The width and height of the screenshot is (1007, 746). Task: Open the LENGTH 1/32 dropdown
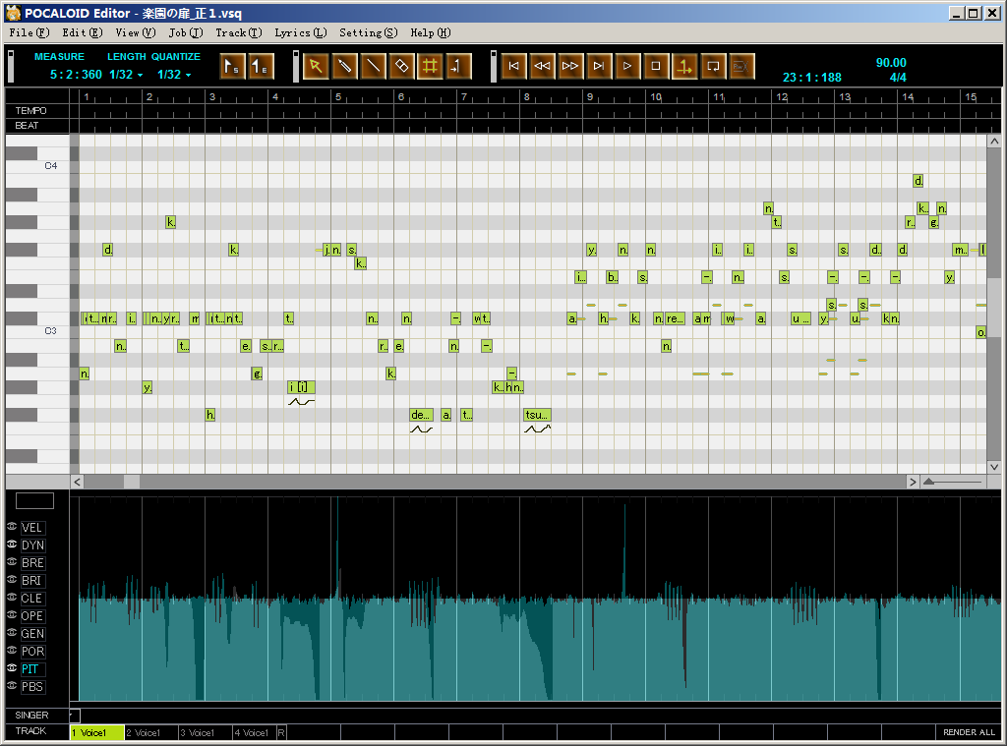pyautogui.click(x=126, y=75)
